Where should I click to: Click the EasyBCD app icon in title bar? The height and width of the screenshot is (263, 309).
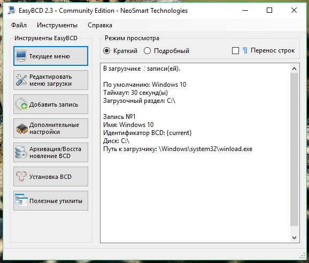[x=12, y=11]
